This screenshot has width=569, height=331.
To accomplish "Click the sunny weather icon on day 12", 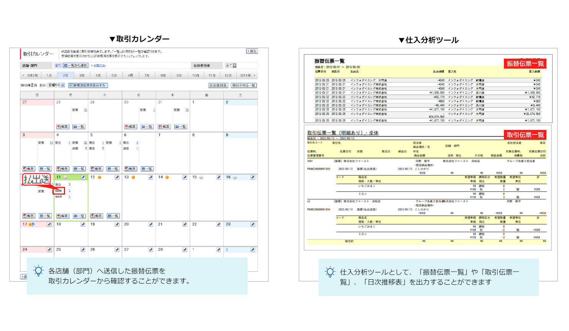I will point(100,177).
